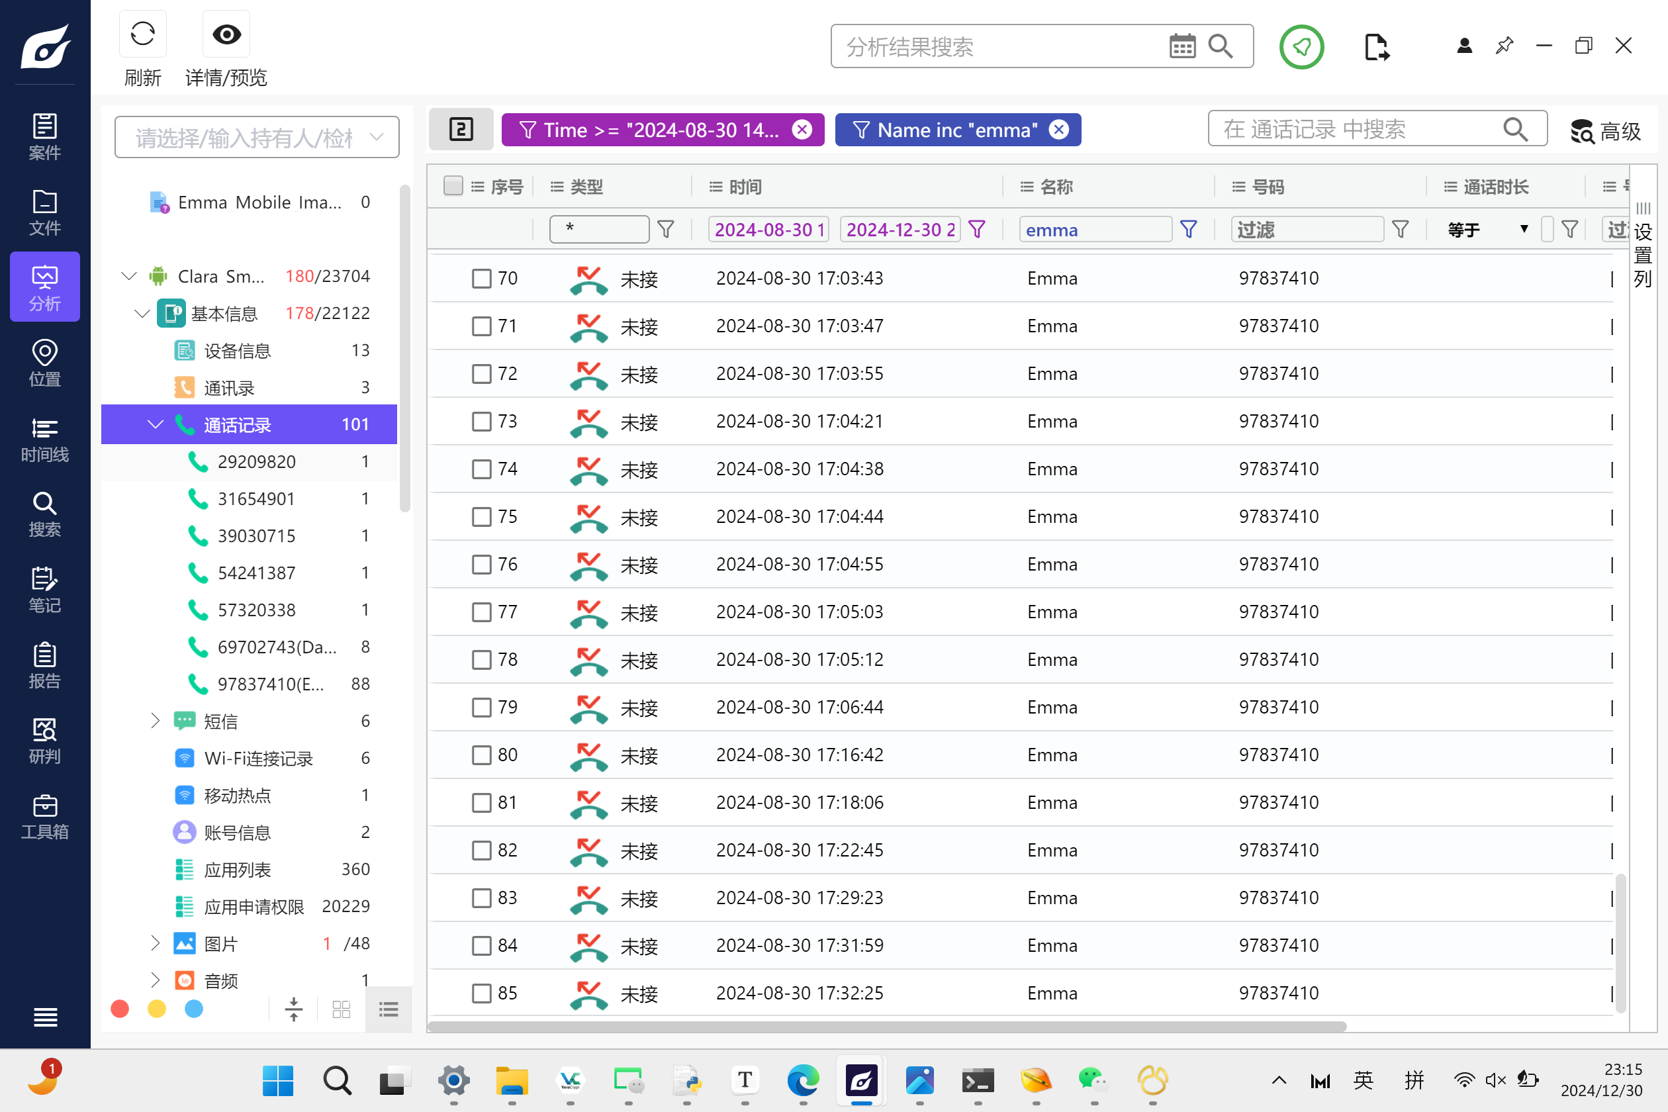Click calendar icon in 分析结果搜索 box
Image resolution: width=1668 pixels, height=1112 pixels.
(x=1181, y=46)
